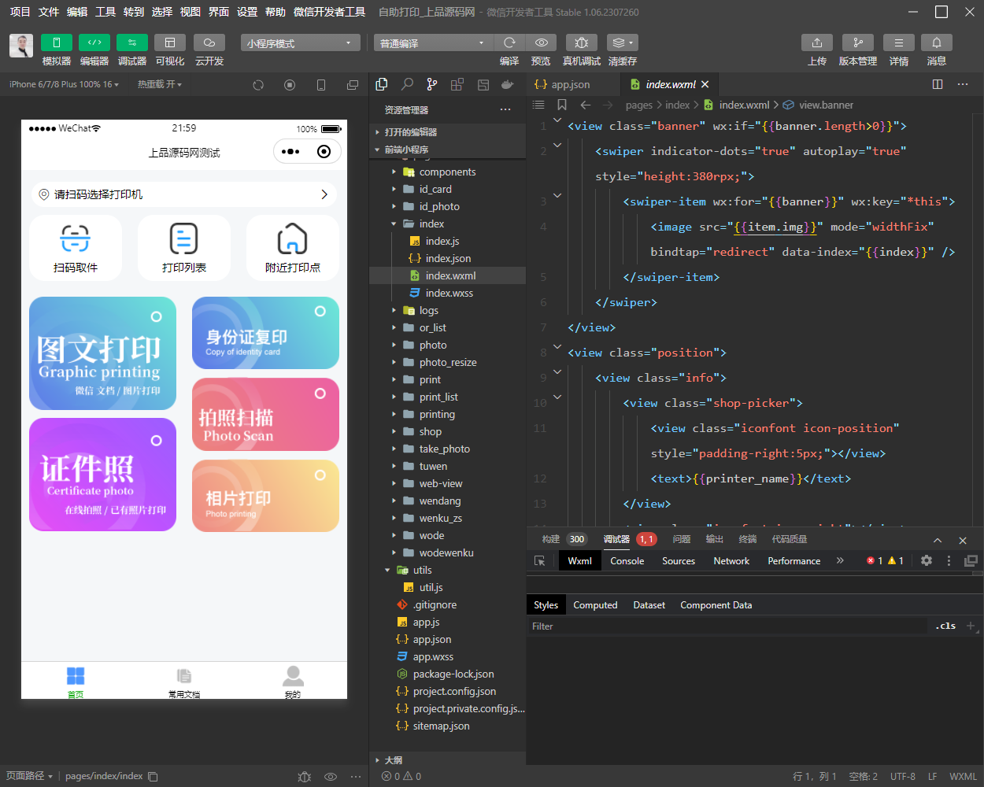
Task: Toggle the simulator panel button
Action: [x=57, y=42]
